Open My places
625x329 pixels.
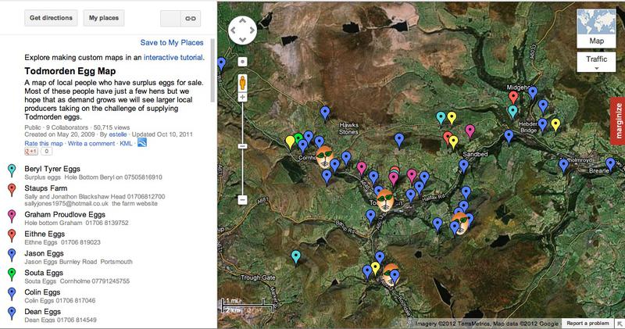pyautogui.click(x=104, y=18)
